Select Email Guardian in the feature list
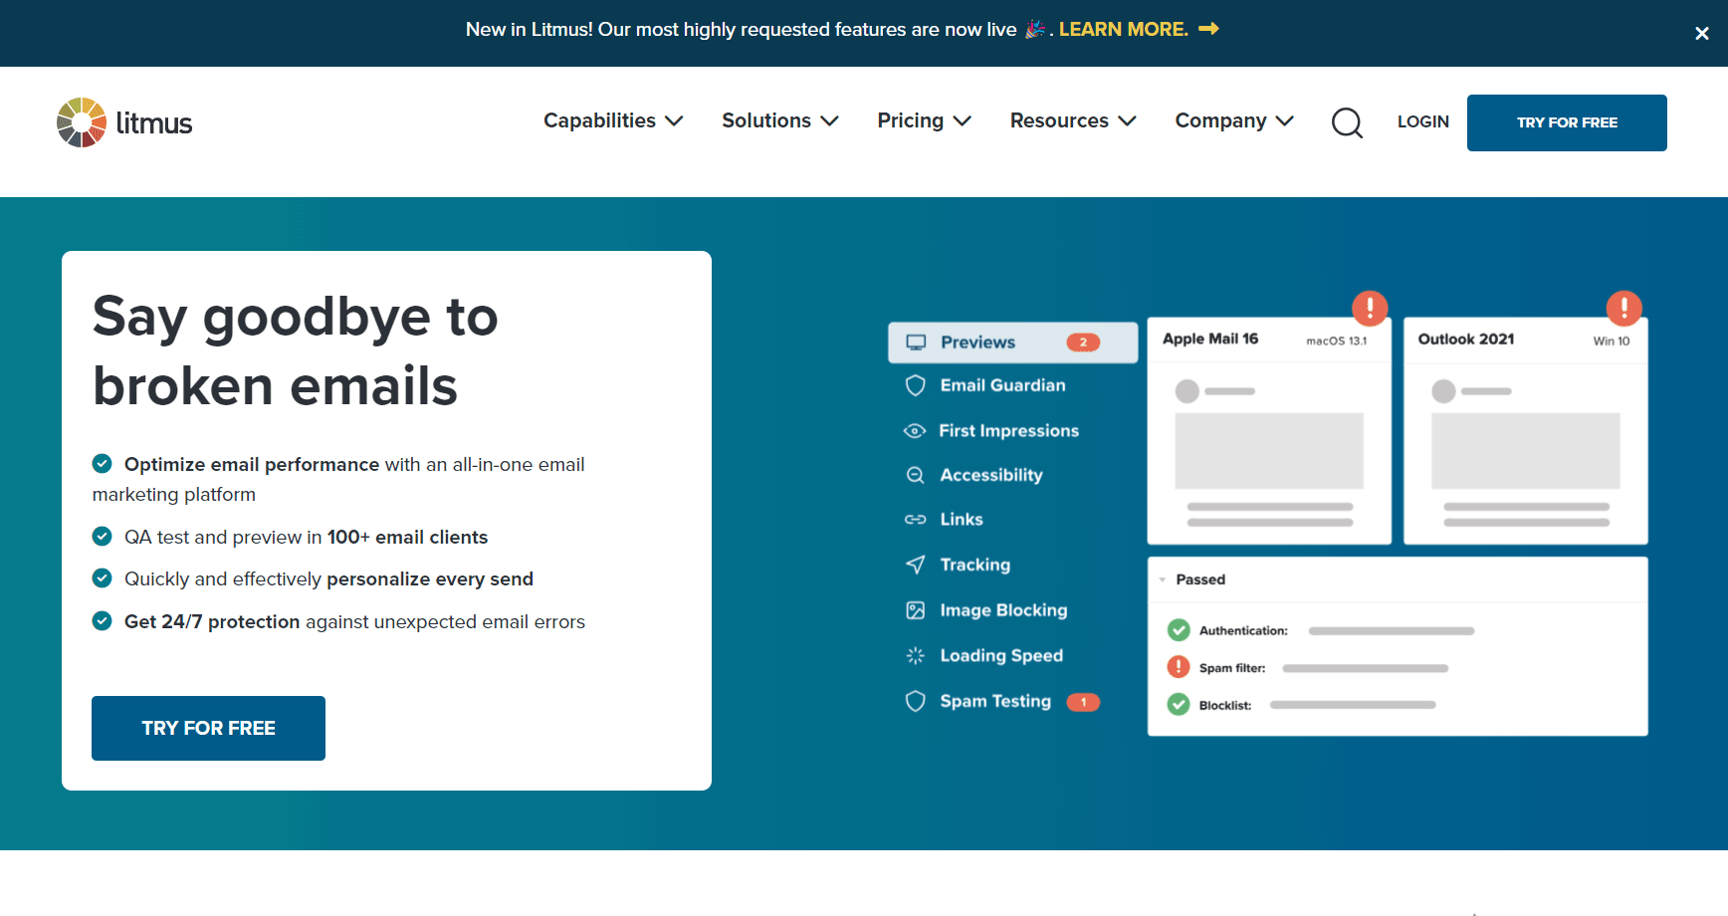Viewport: 1728px width, 916px height. pyautogui.click(x=1002, y=385)
